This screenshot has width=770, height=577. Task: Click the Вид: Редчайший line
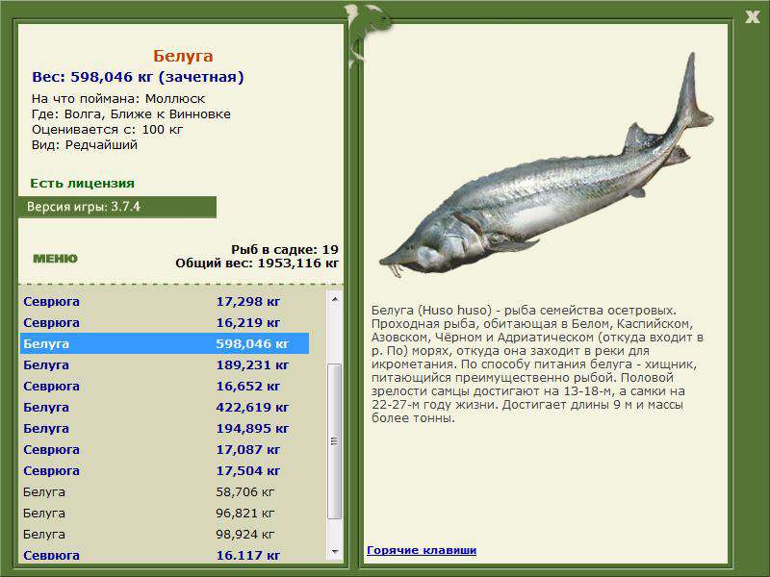85,145
